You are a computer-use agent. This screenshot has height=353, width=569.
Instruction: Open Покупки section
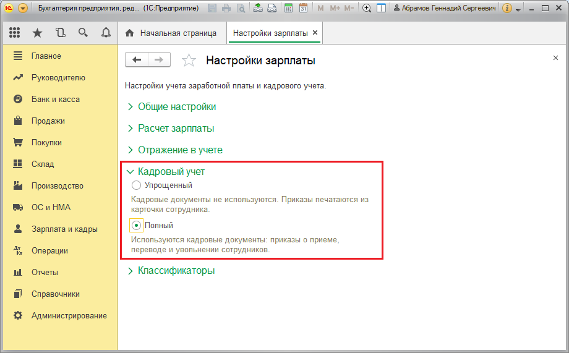[60, 142]
